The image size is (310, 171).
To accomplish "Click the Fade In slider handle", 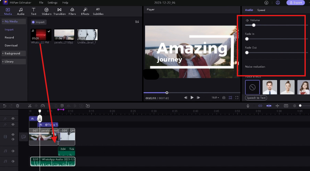I will tap(247, 39).
